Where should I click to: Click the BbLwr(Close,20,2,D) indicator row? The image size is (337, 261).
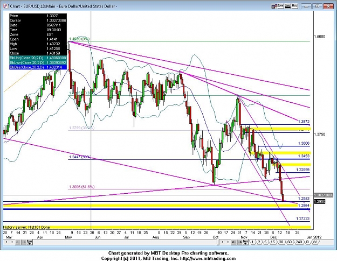[38, 62]
